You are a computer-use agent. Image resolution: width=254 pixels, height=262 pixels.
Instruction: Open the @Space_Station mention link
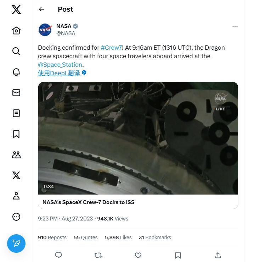pos(60,65)
